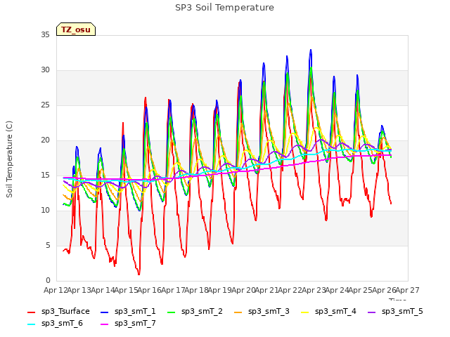This screenshot has height=337, width=450.
Task: Click the 0 y-axis tick label
Action: [48, 281]
